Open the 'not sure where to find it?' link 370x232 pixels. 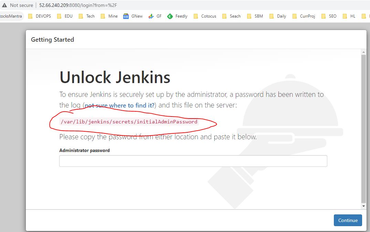(x=119, y=105)
